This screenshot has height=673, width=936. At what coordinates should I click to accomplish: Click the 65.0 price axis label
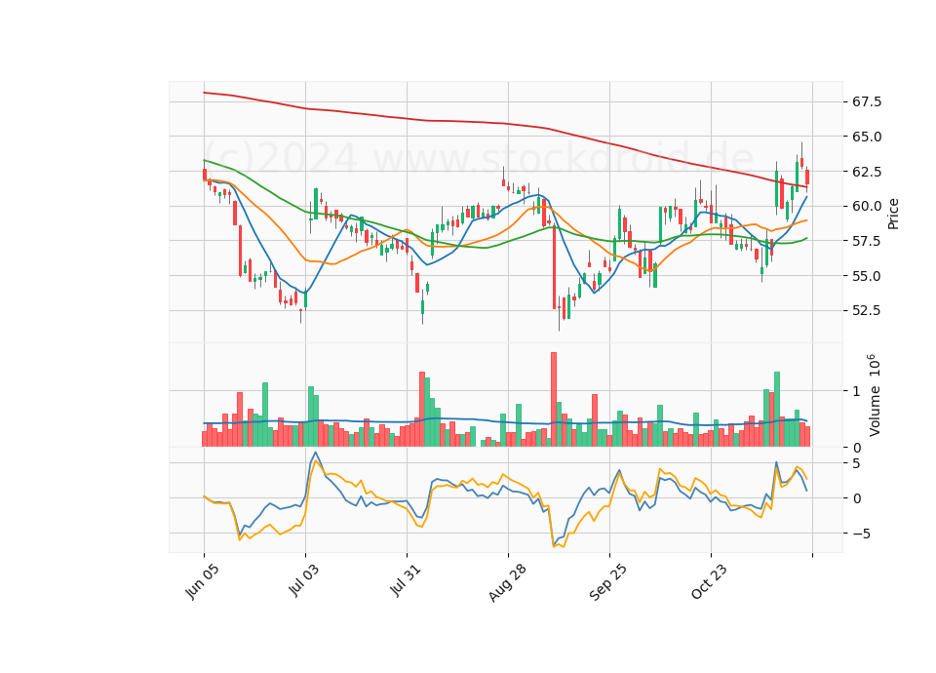[x=866, y=137]
